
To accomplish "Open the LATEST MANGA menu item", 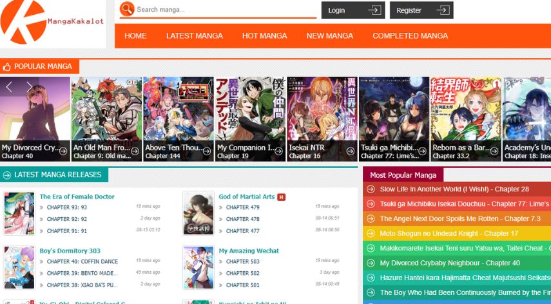I will pyautogui.click(x=195, y=36).
